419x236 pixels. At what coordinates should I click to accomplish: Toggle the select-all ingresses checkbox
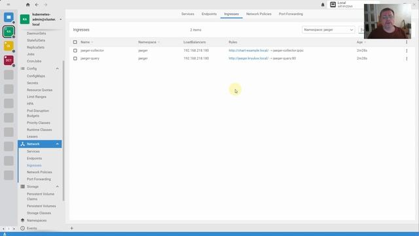[75, 42]
